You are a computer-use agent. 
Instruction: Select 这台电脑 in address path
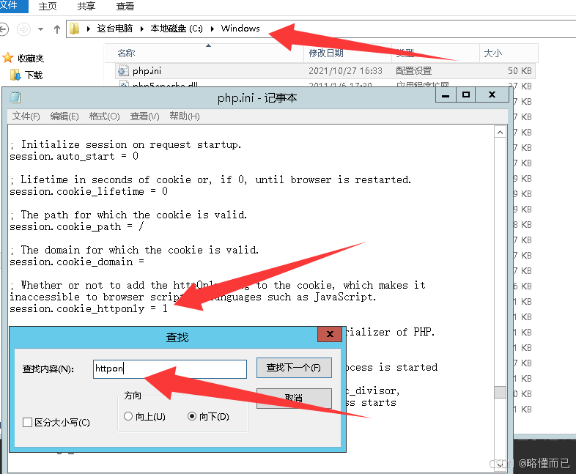point(114,29)
